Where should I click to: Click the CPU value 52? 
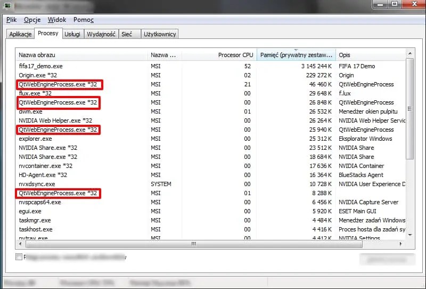[x=247, y=66]
